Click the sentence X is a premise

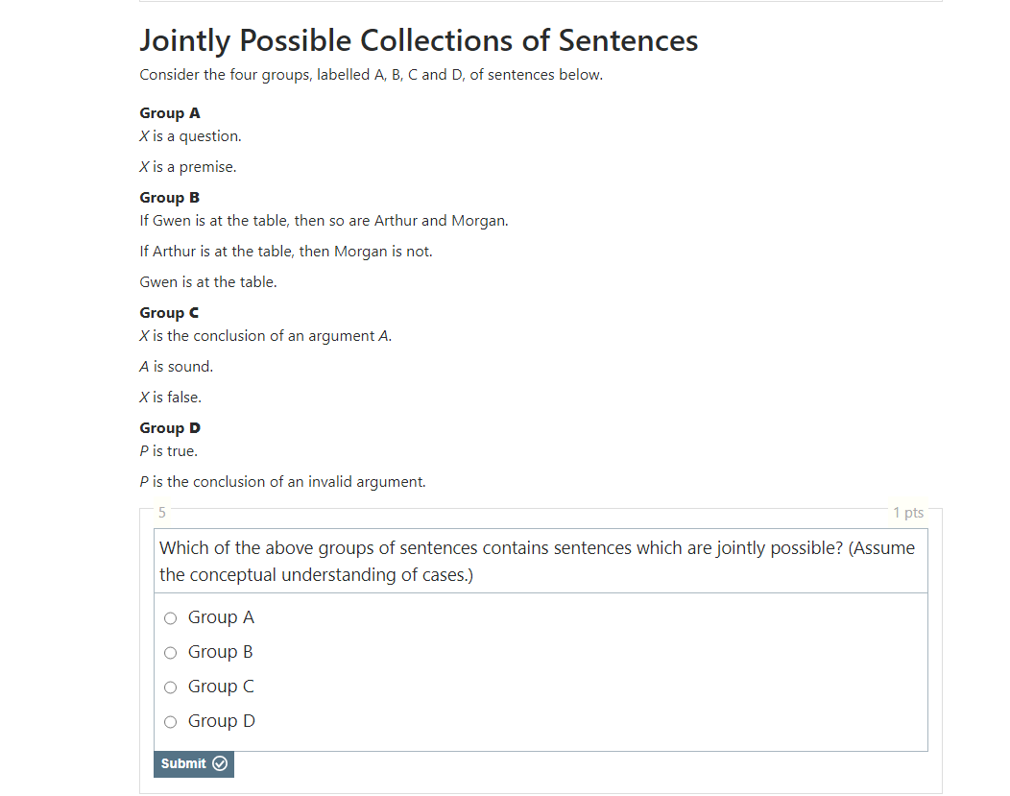(188, 167)
